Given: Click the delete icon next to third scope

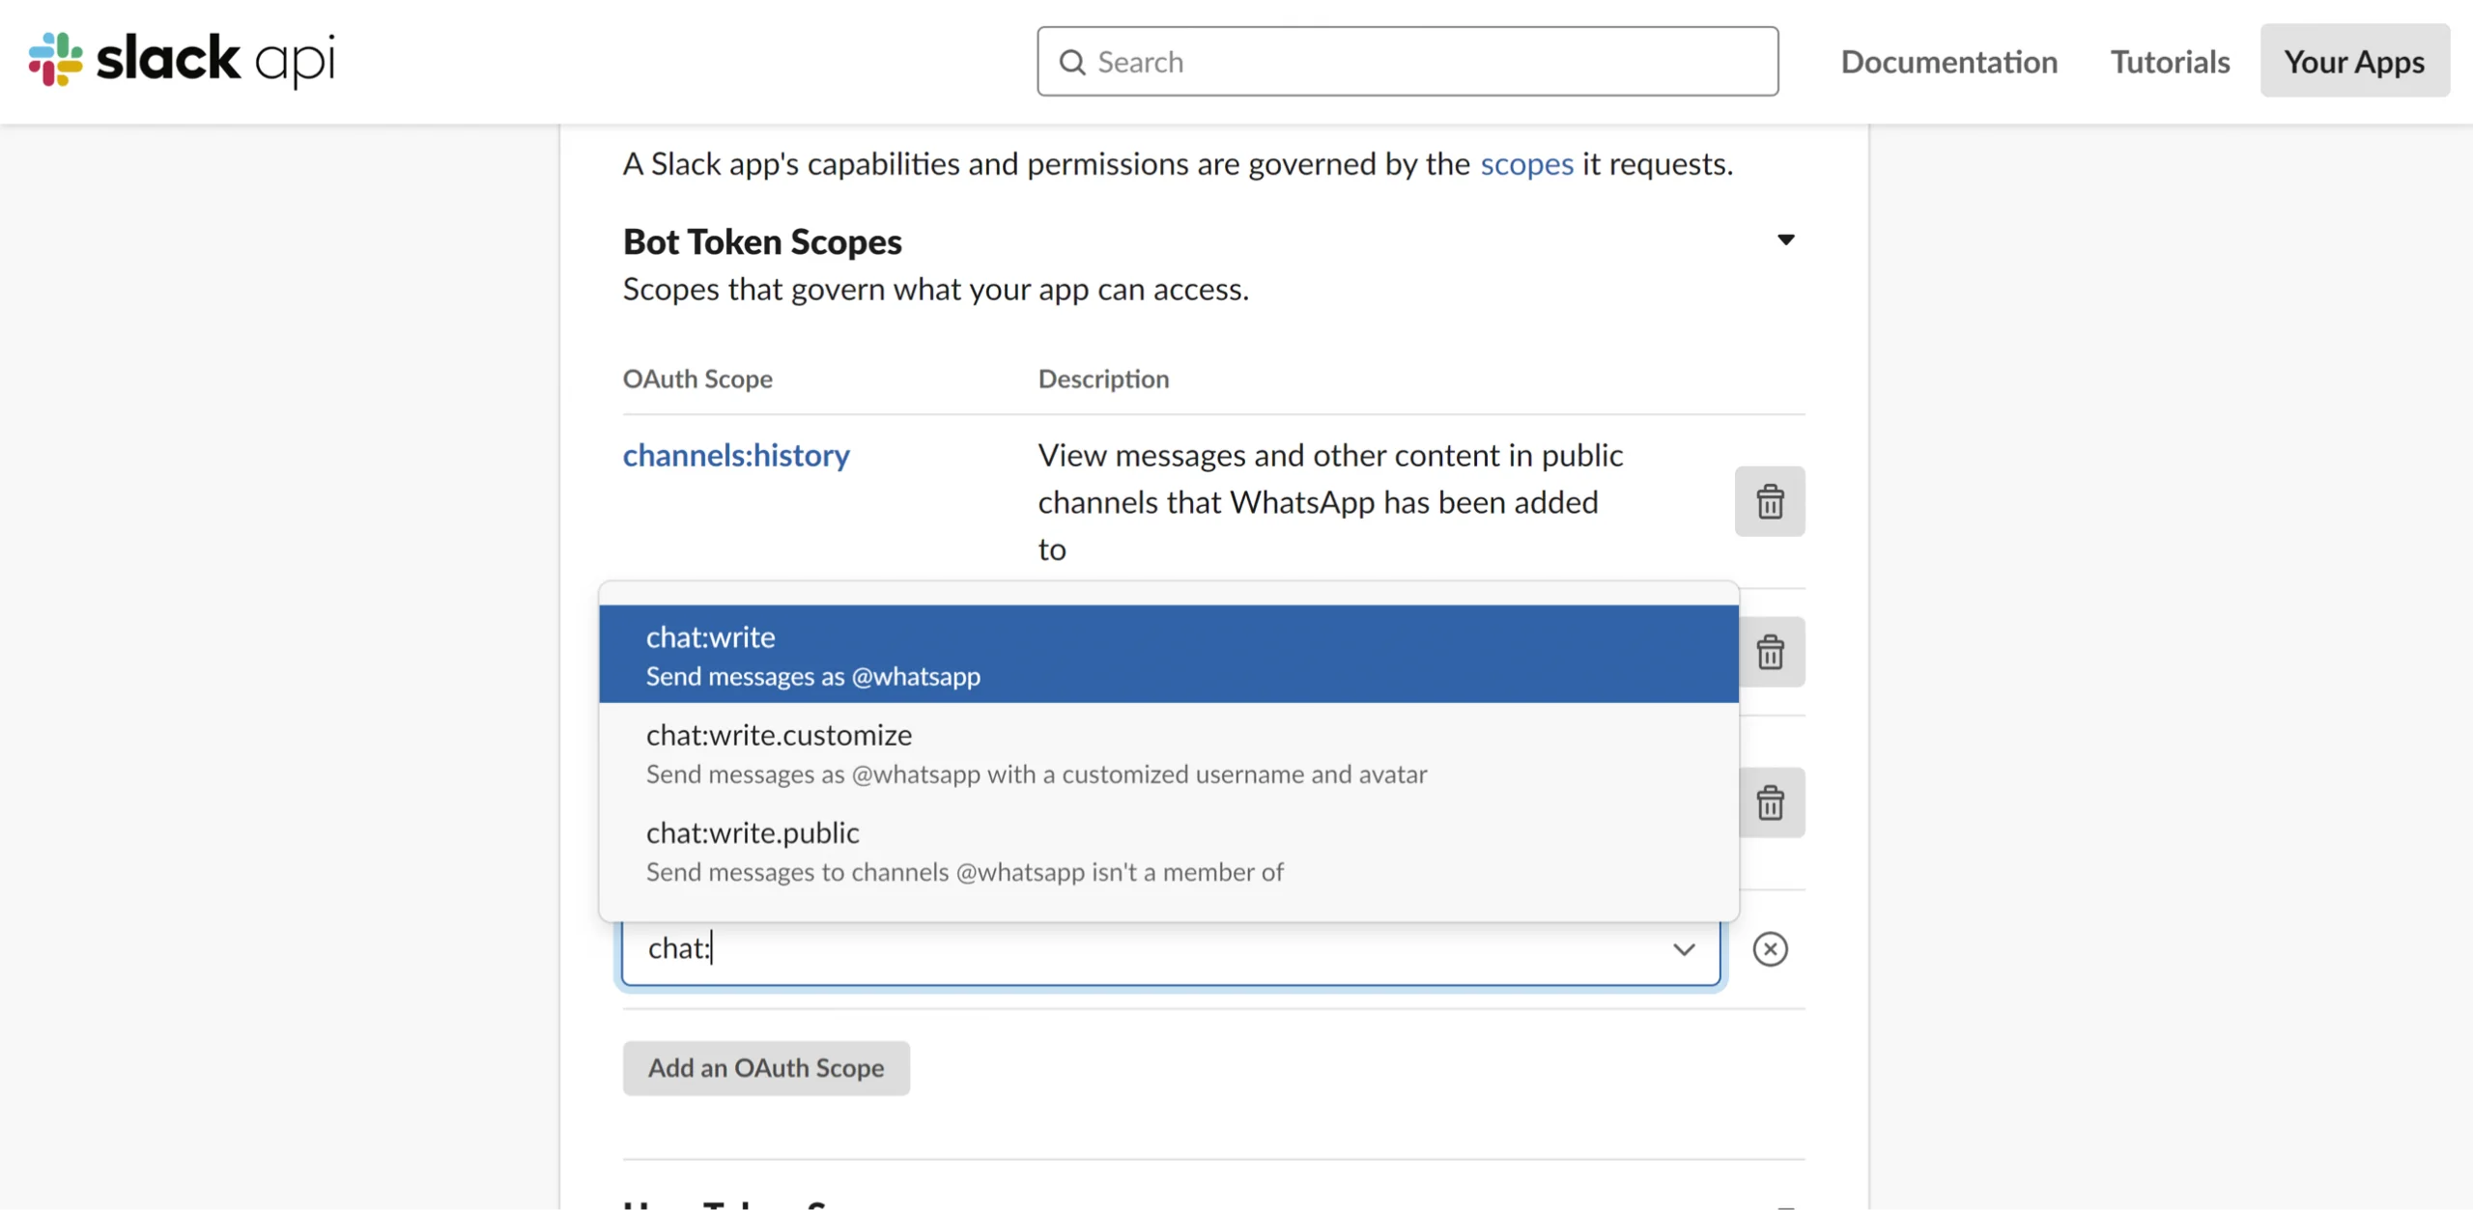Looking at the screenshot, I should [x=1770, y=802].
